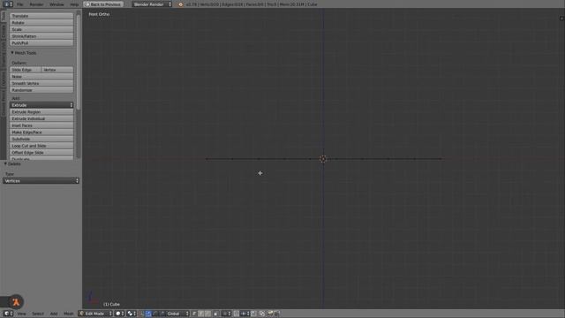
Task: Click the Translate button
Action: [x=41, y=16]
